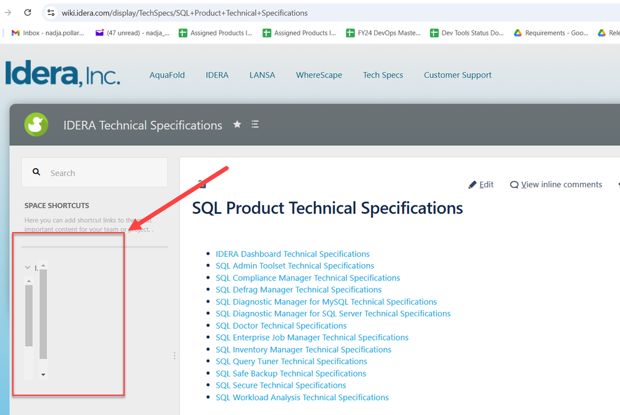Collapse the page tree chevron
Image resolution: width=620 pixels, height=415 pixels.
[x=28, y=267]
